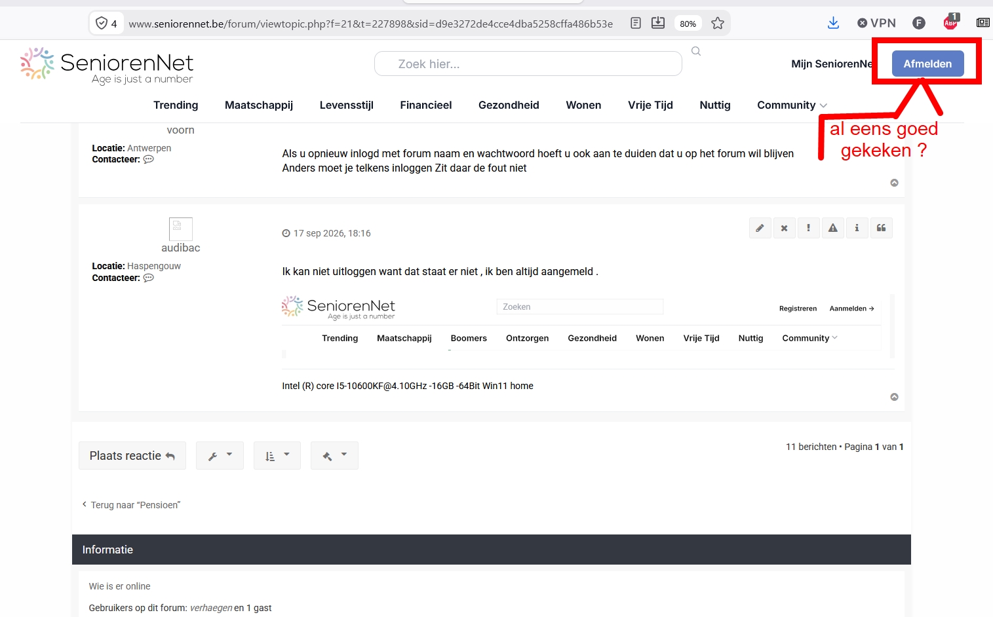Click audibac's avatar image
The width and height of the screenshot is (993, 617).
tap(181, 229)
